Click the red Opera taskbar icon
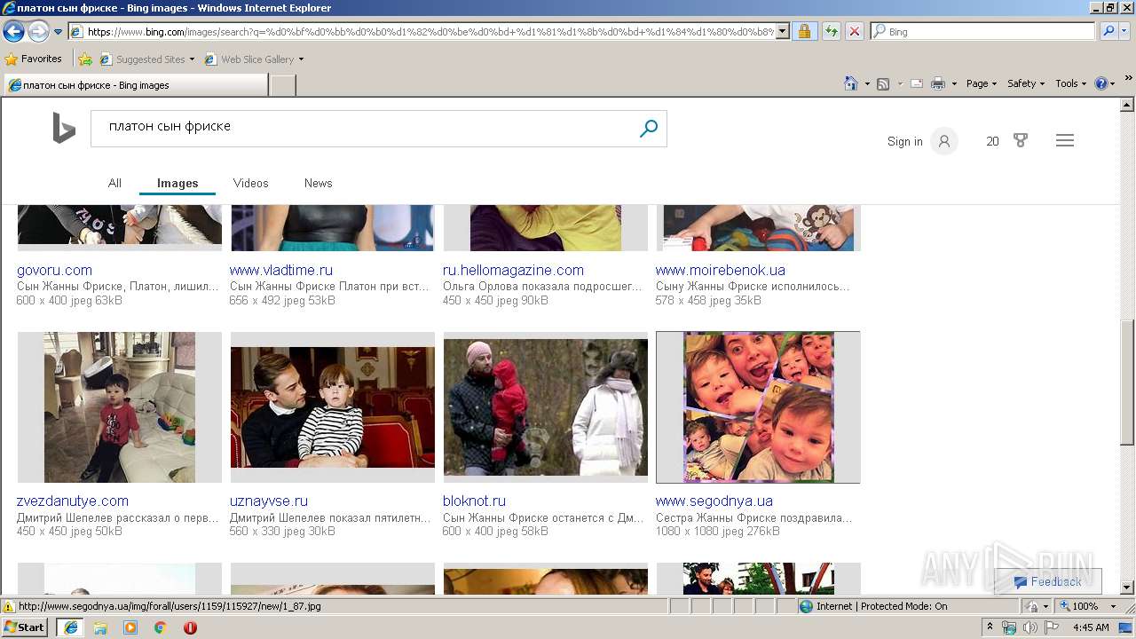The height and width of the screenshot is (639, 1136). click(190, 627)
